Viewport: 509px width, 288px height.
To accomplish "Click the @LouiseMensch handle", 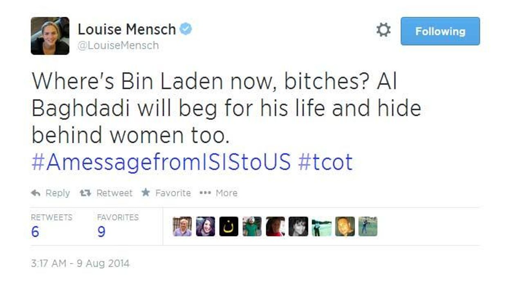I will [x=118, y=45].
